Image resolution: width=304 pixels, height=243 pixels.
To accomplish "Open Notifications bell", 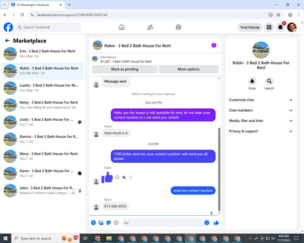I will (280, 27).
